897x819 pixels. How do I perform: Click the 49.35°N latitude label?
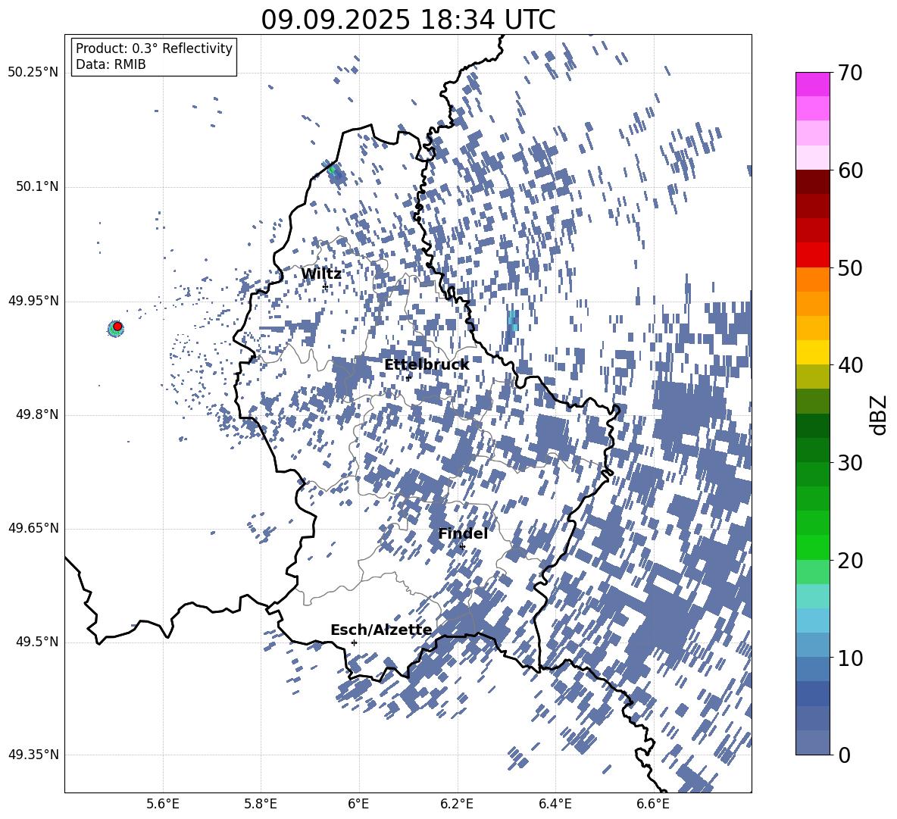[x=33, y=755]
